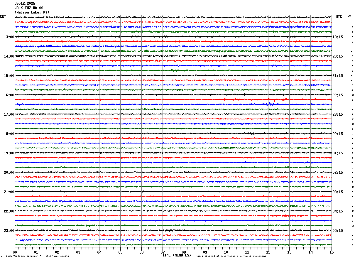The image size is (355, 260).
Task: Click the 05:15 UTC time label
Action: [338, 231]
